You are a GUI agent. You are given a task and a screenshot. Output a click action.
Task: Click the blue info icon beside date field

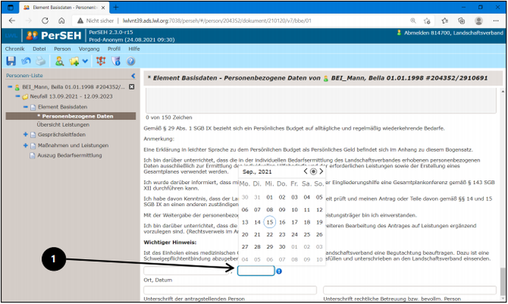(279, 272)
